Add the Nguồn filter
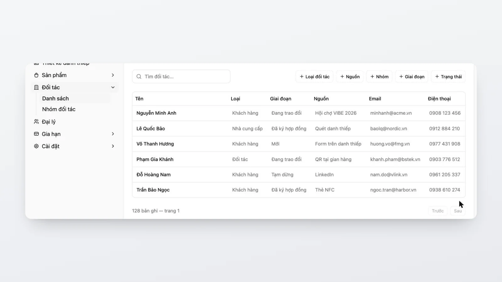Image resolution: width=502 pixels, height=282 pixels. point(350,76)
